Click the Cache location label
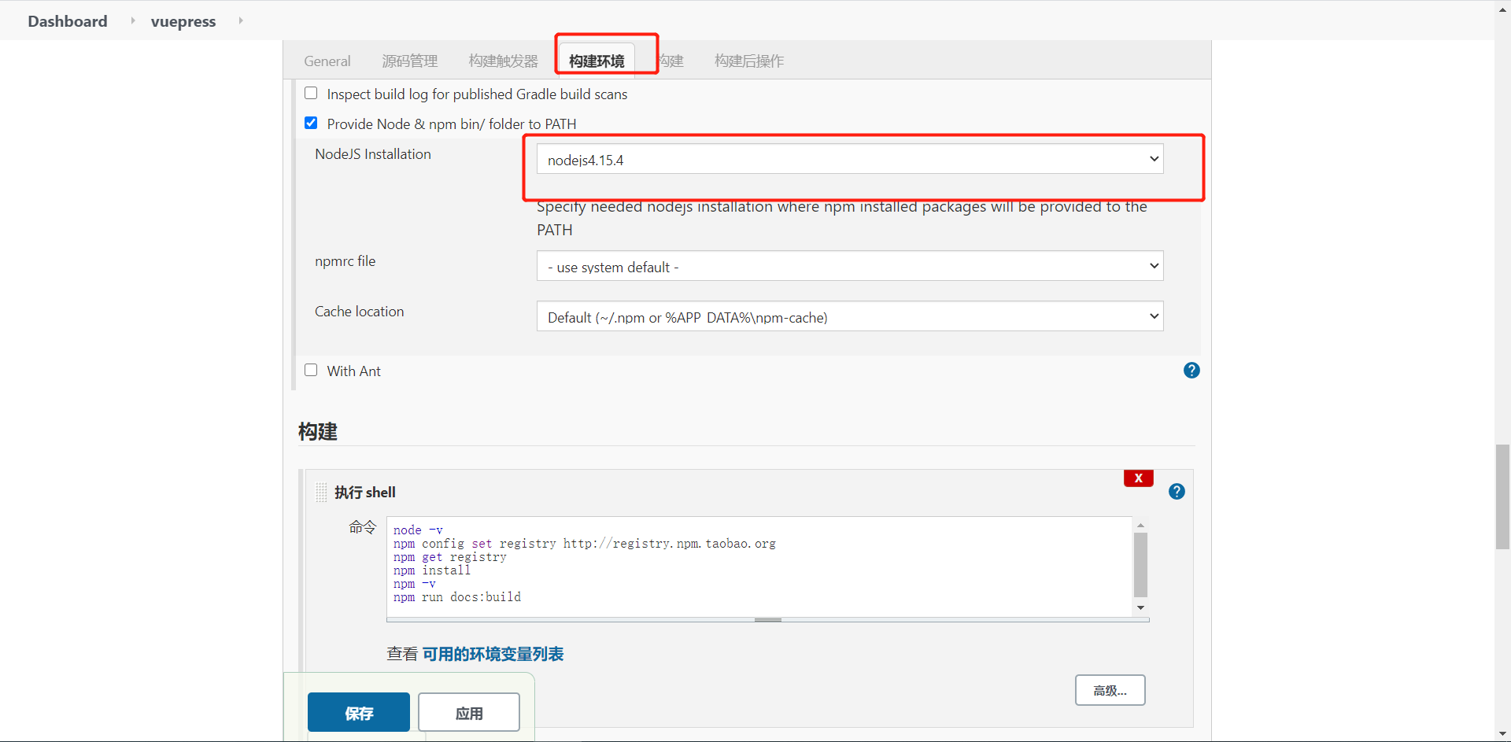Image resolution: width=1511 pixels, height=742 pixels. click(x=360, y=312)
